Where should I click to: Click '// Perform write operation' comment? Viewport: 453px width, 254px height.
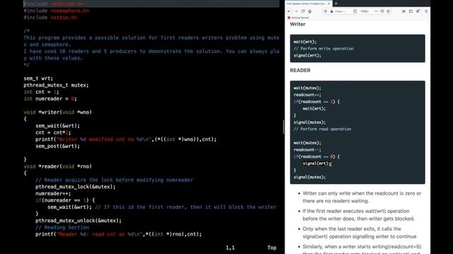tap(323, 49)
